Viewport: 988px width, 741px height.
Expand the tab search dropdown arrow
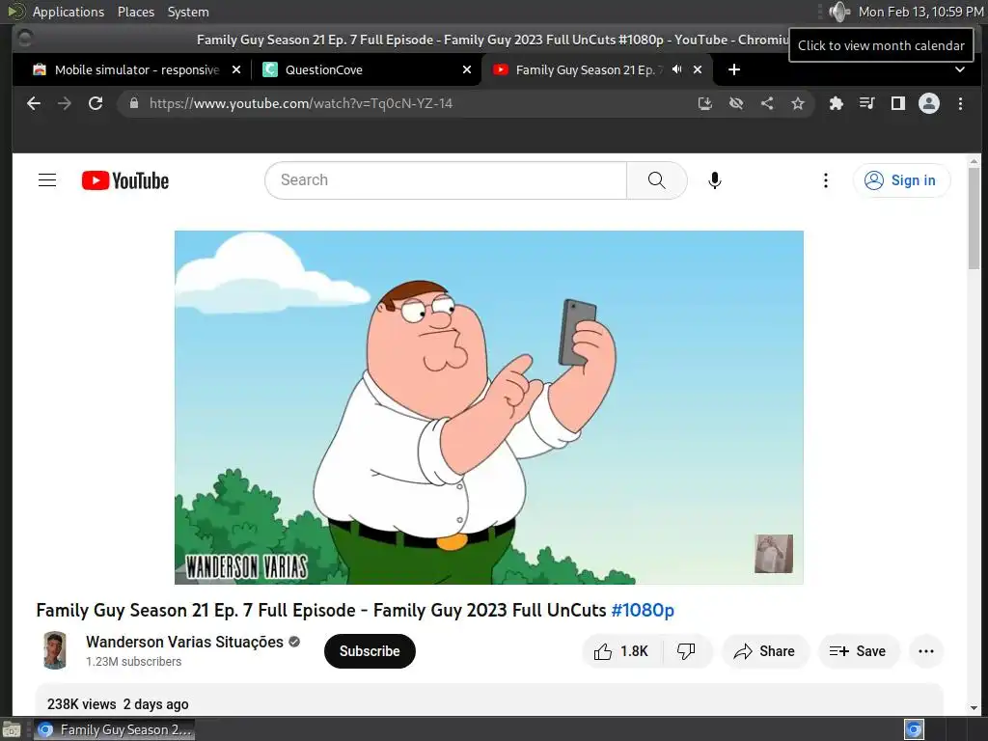click(960, 69)
